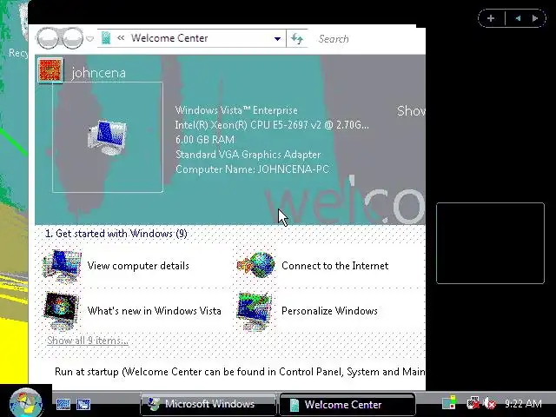Open Personalize Windows item
Image resolution: width=556 pixels, height=417 pixels.
coord(329,311)
